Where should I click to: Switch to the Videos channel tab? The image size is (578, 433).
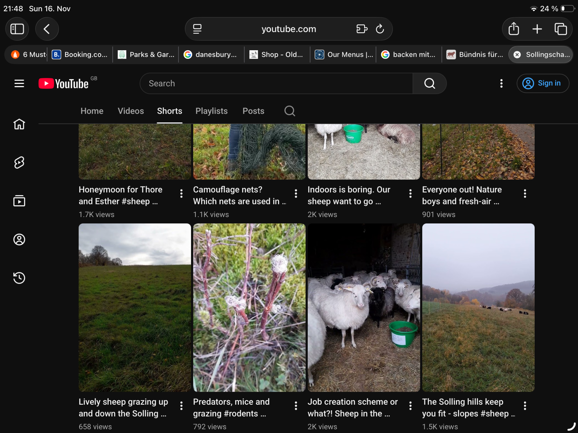coord(131,111)
